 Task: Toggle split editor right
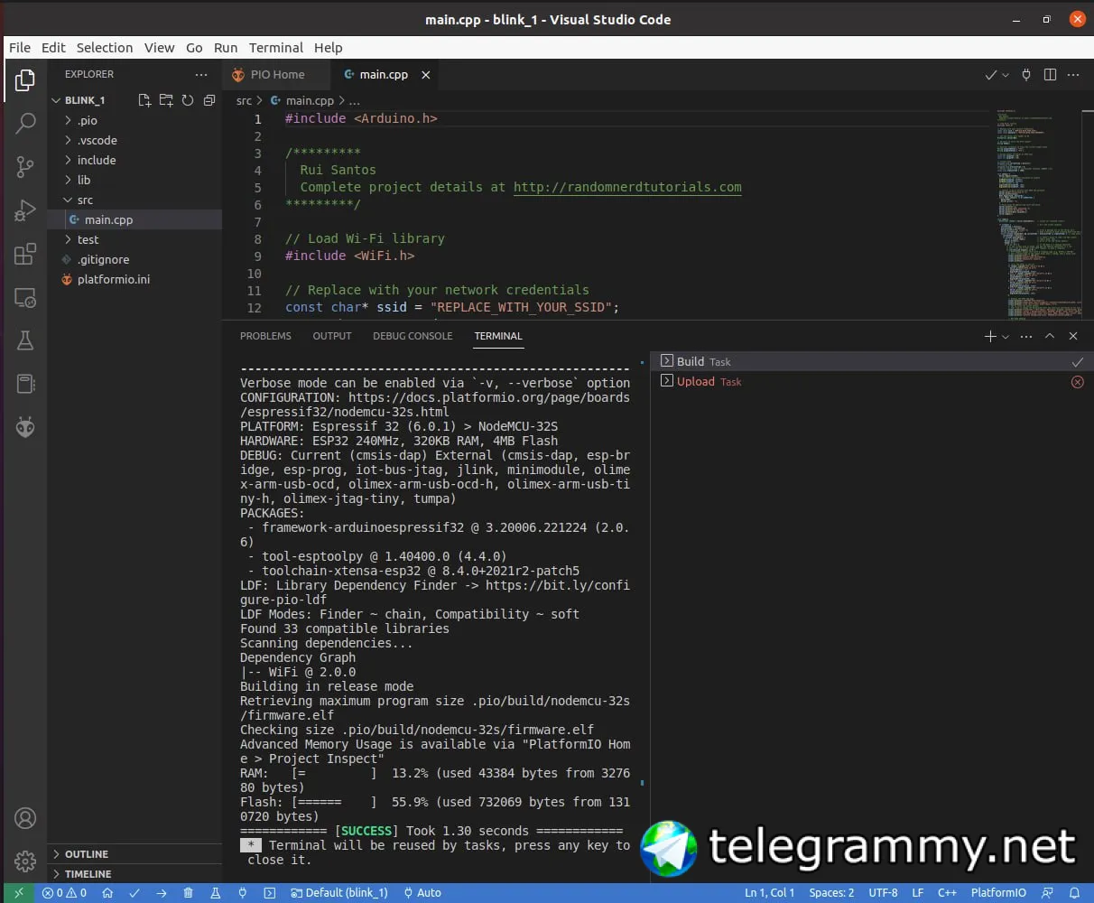[x=1050, y=75]
